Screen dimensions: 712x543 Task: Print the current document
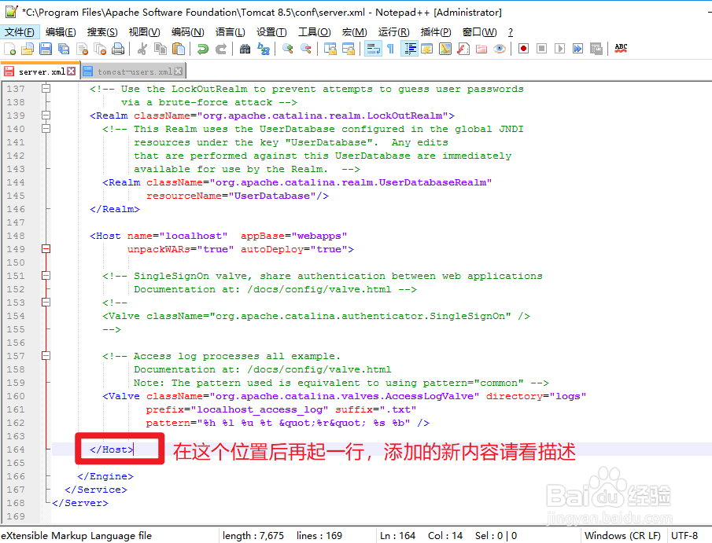point(118,49)
